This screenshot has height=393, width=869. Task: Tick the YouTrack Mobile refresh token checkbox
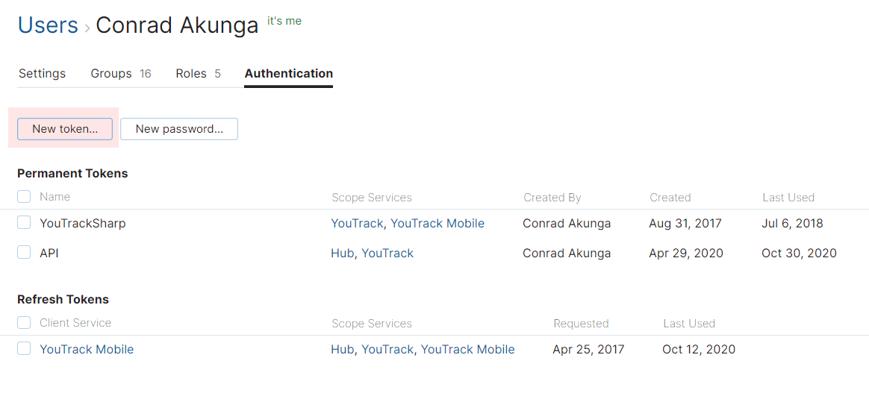pyautogui.click(x=24, y=349)
